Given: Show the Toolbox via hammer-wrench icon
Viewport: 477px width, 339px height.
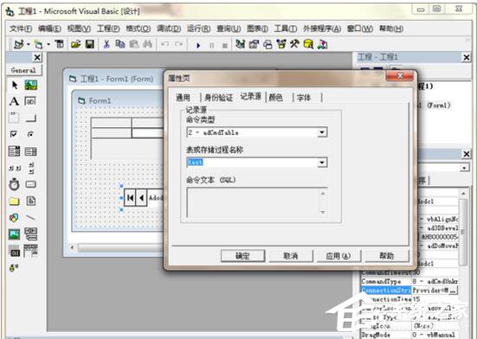Looking at the screenshot, I should (294, 45).
